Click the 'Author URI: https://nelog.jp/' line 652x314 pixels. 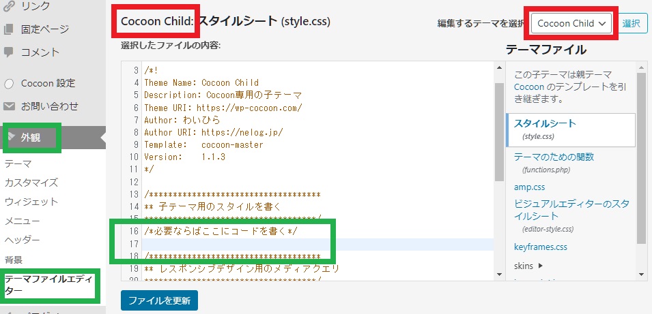[x=214, y=132]
